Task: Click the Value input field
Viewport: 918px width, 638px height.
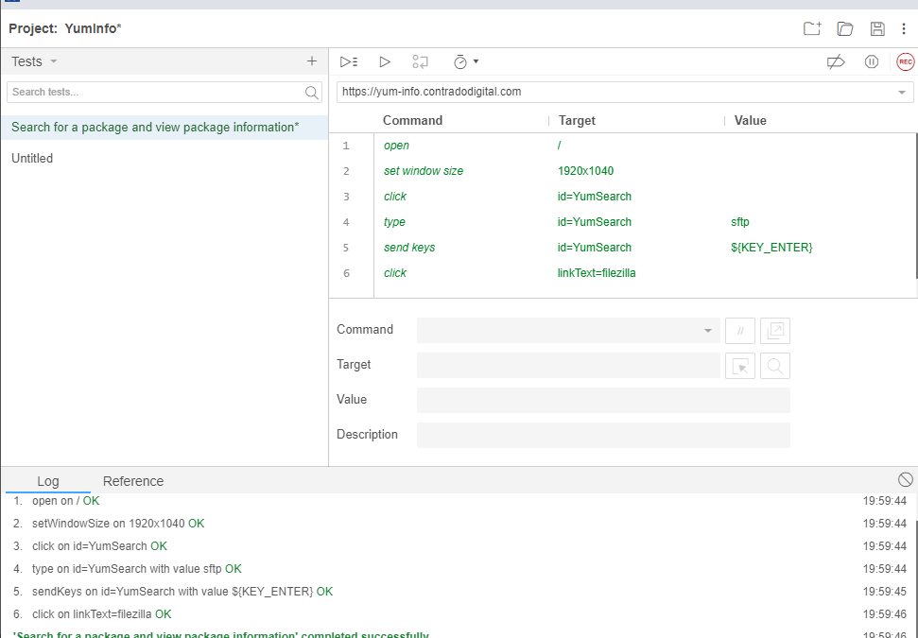Action: tap(603, 401)
